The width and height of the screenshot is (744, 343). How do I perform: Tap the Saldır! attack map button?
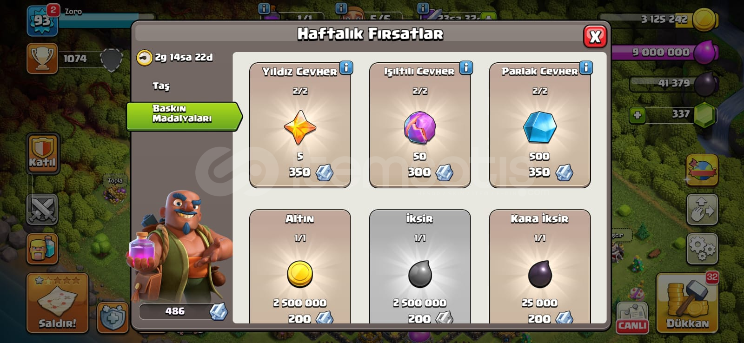point(57,303)
